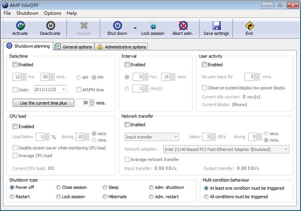301x211 pixels.
Task: Select All conditions must be triggered option
Action: (206, 196)
